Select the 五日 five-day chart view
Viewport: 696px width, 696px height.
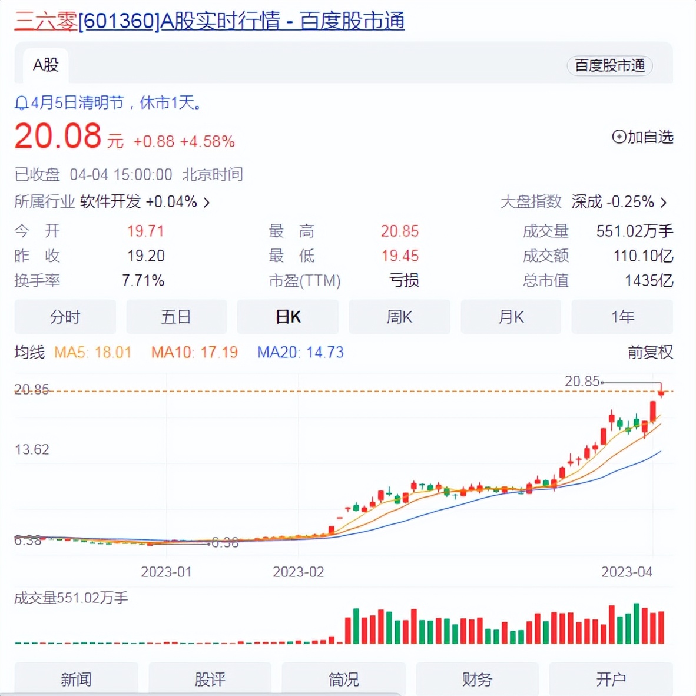click(176, 317)
